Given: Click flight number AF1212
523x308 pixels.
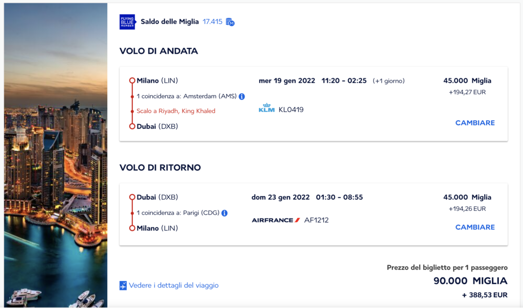Looking at the screenshot, I should click(x=317, y=220).
